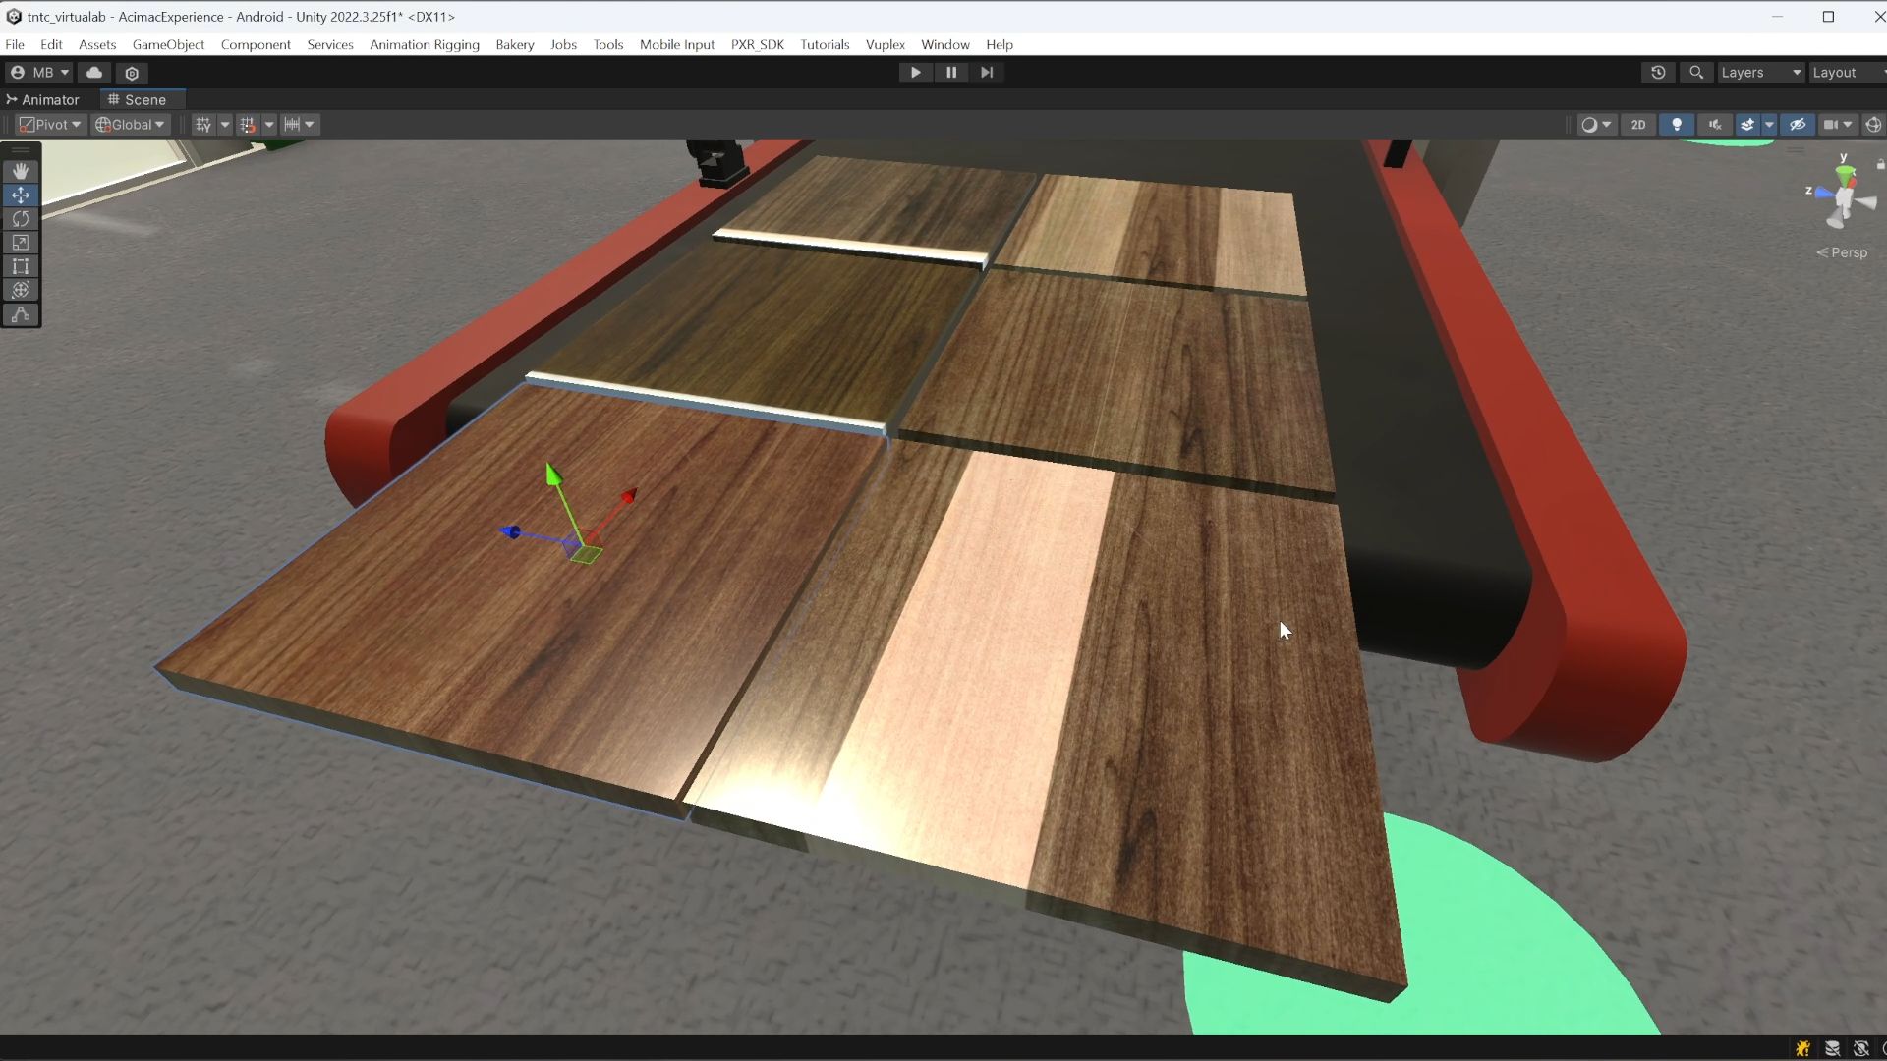Select the Rotate tool
The width and height of the screenshot is (1887, 1061).
click(x=21, y=219)
